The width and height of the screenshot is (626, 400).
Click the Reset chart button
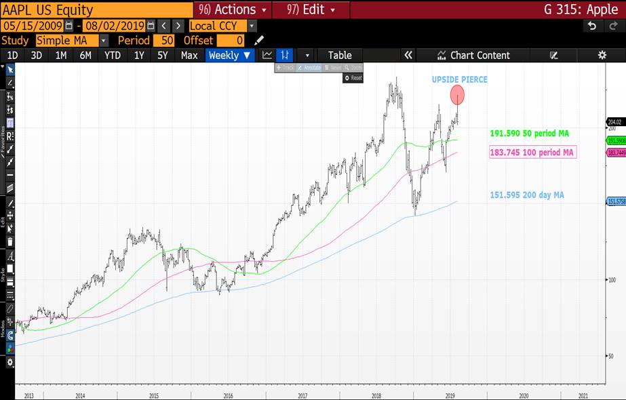[x=353, y=78]
